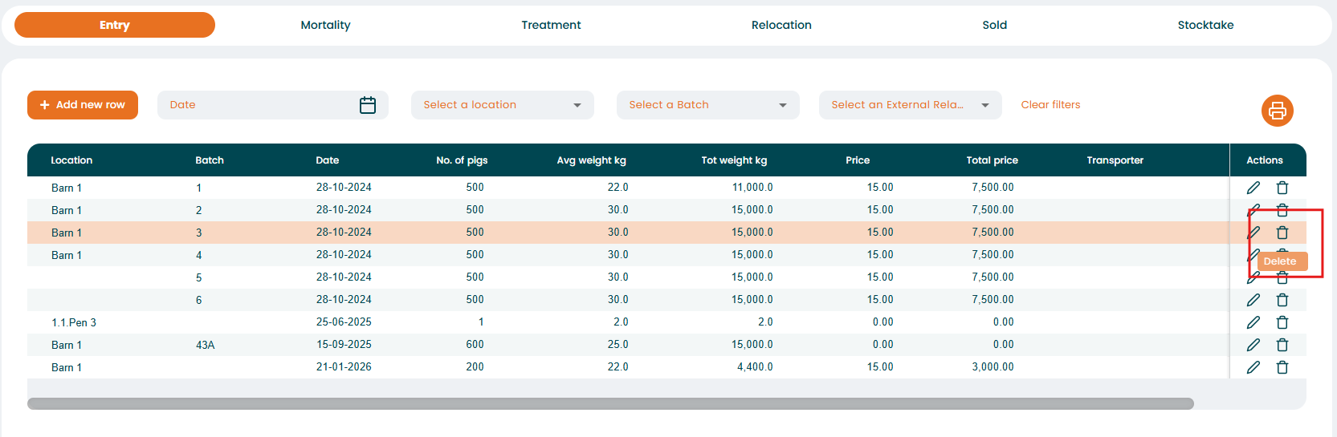This screenshot has width=1337, height=437.
Task: Delete the batch 5 entry row
Action: [1282, 278]
